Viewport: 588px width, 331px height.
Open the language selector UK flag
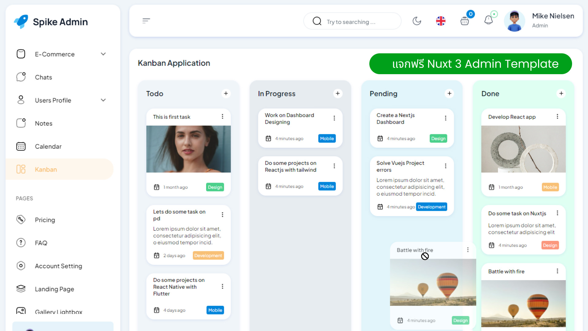click(441, 21)
